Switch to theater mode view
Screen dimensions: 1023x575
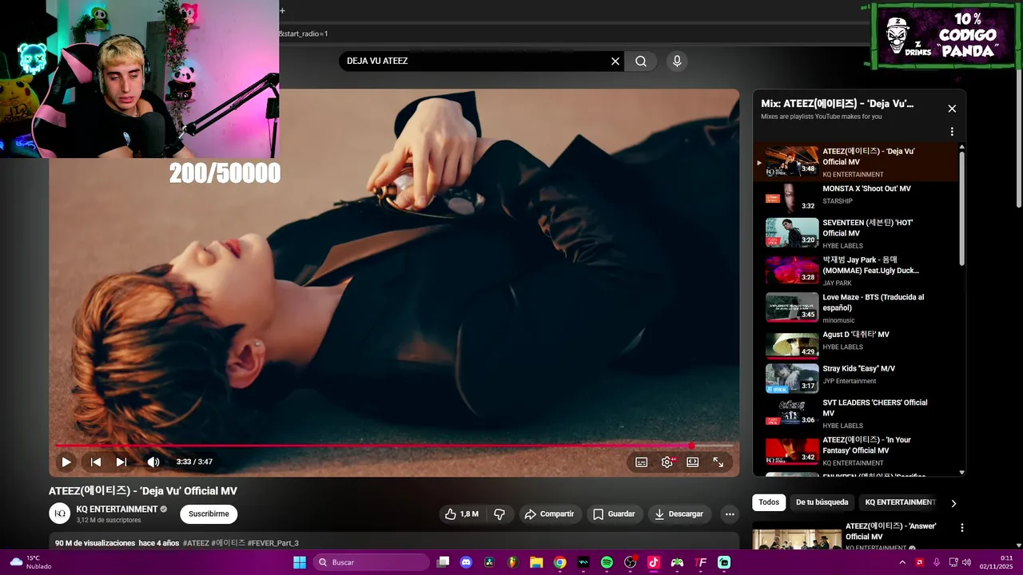tap(693, 462)
